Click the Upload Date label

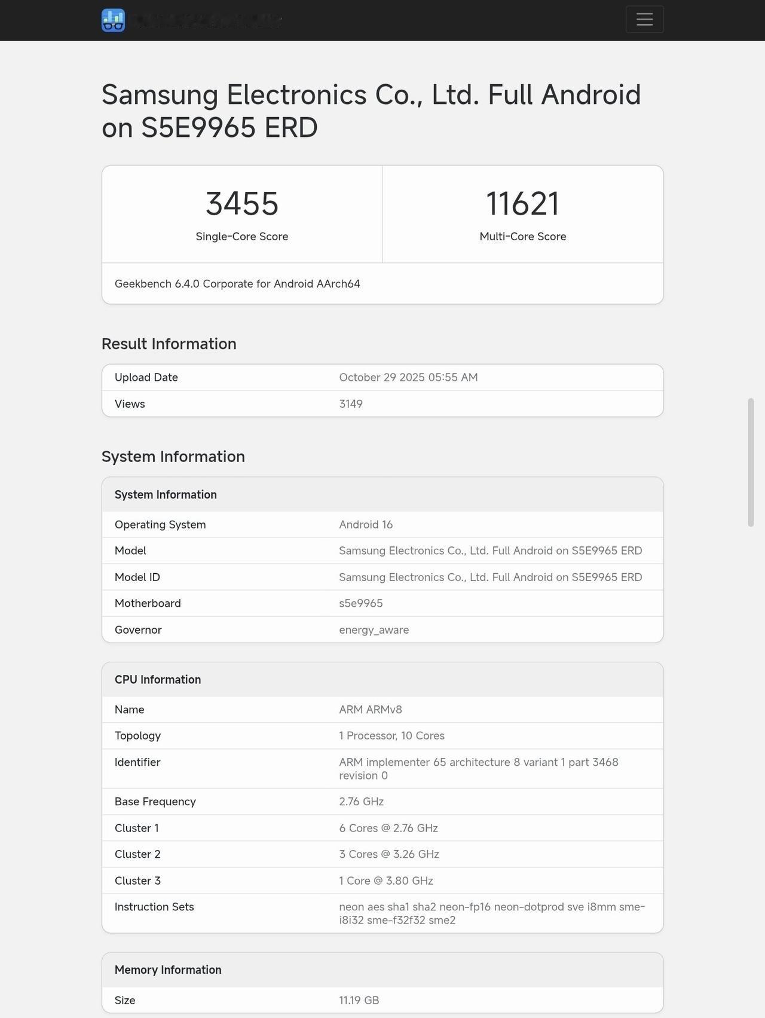click(x=146, y=377)
